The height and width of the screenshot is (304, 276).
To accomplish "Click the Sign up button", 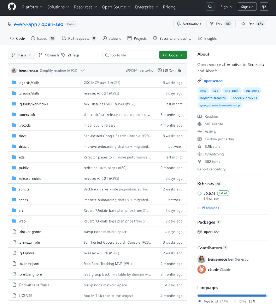I will 247,7.
